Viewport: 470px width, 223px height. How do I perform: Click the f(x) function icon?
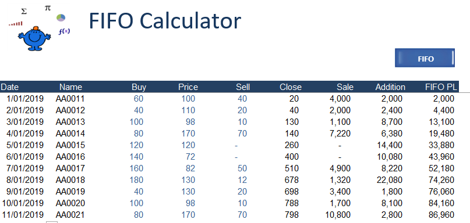click(x=64, y=31)
